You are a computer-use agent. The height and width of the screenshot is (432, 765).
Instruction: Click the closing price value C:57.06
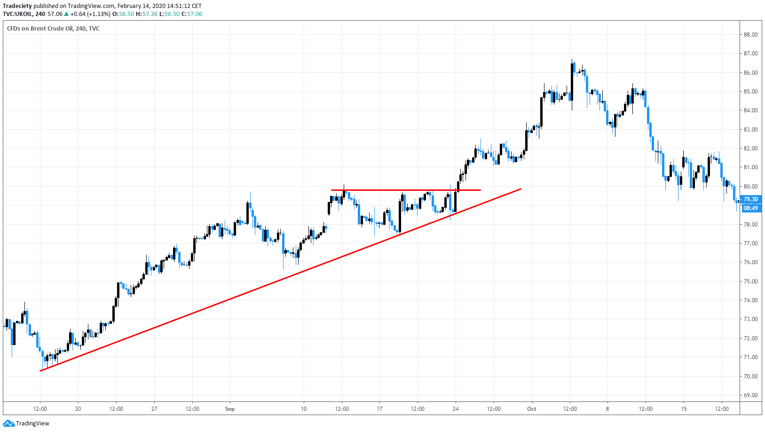coord(192,14)
